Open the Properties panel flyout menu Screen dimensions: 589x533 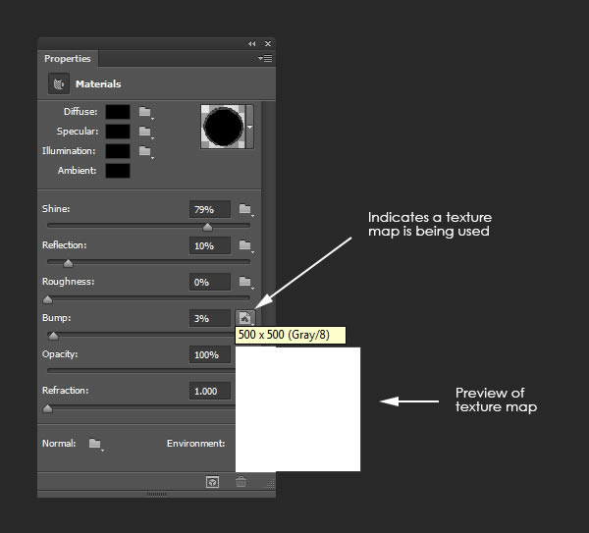point(265,59)
